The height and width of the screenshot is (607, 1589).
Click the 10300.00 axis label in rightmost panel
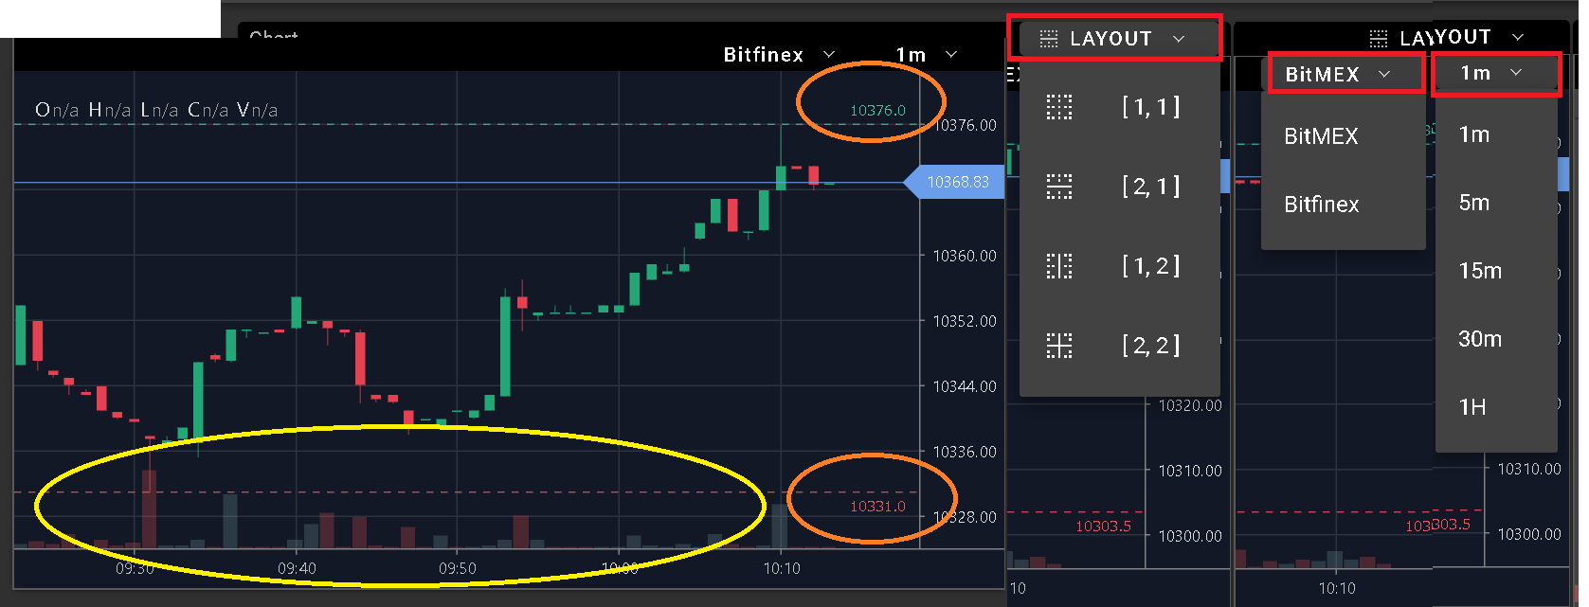point(1529,534)
